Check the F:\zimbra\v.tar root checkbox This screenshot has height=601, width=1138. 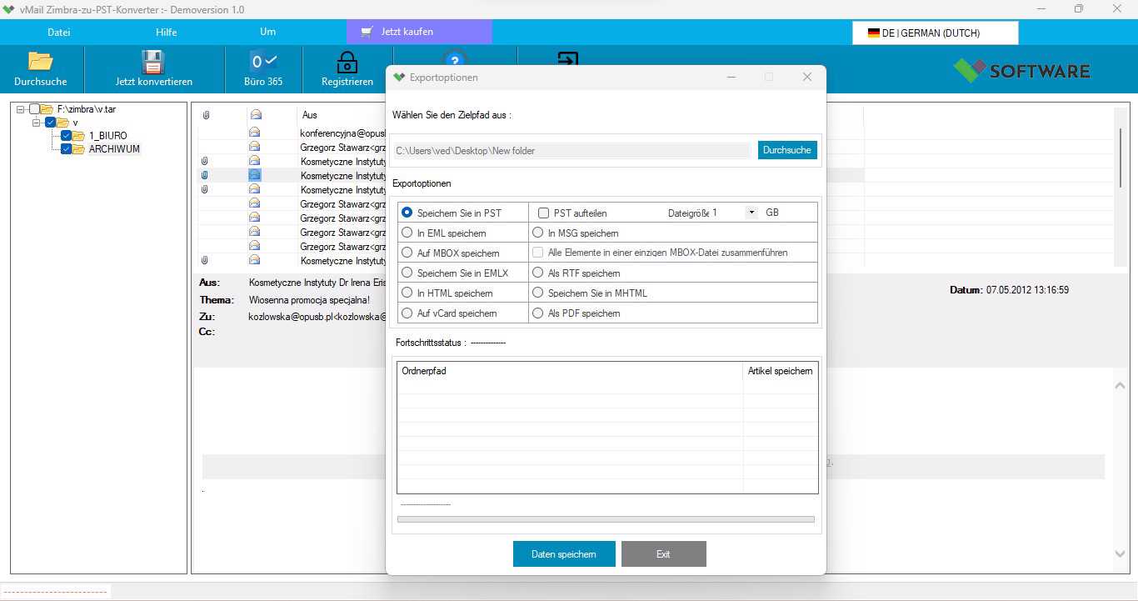coord(34,108)
